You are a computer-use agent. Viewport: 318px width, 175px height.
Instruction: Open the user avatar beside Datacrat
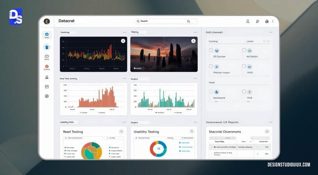coord(47,21)
